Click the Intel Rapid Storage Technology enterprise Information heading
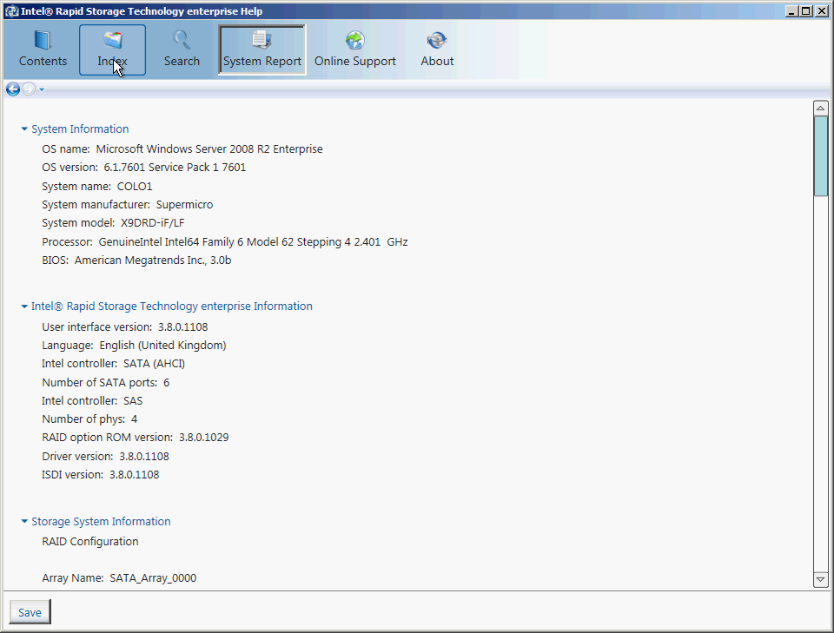Image resolution: width=834 pixels, height=633 pixels. pos(172,307)
